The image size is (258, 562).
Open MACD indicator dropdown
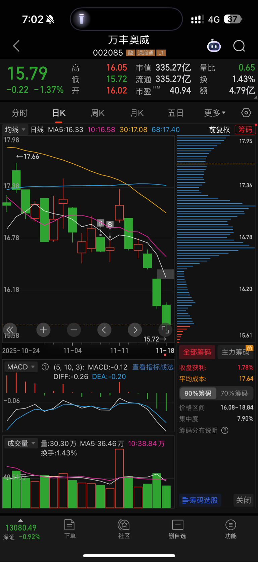coord(21,367)
